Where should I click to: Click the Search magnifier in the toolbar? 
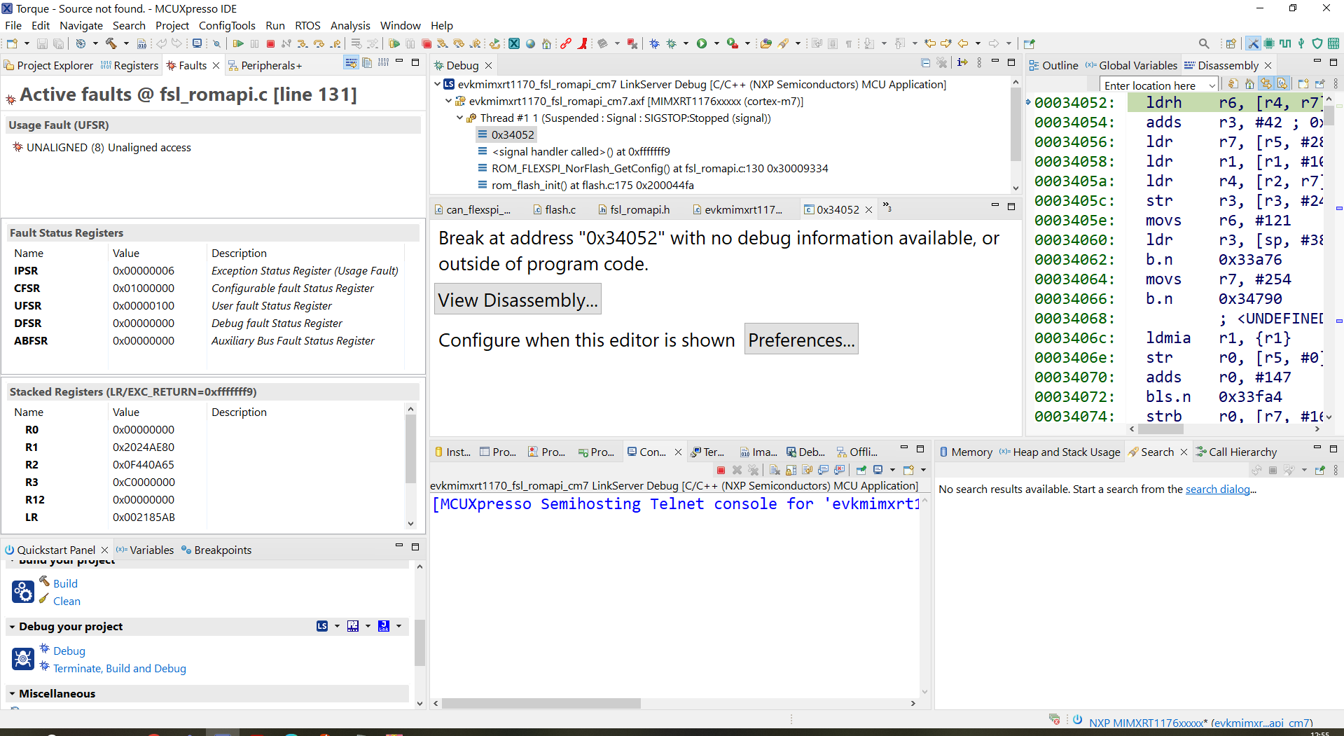coord(1204,43)
